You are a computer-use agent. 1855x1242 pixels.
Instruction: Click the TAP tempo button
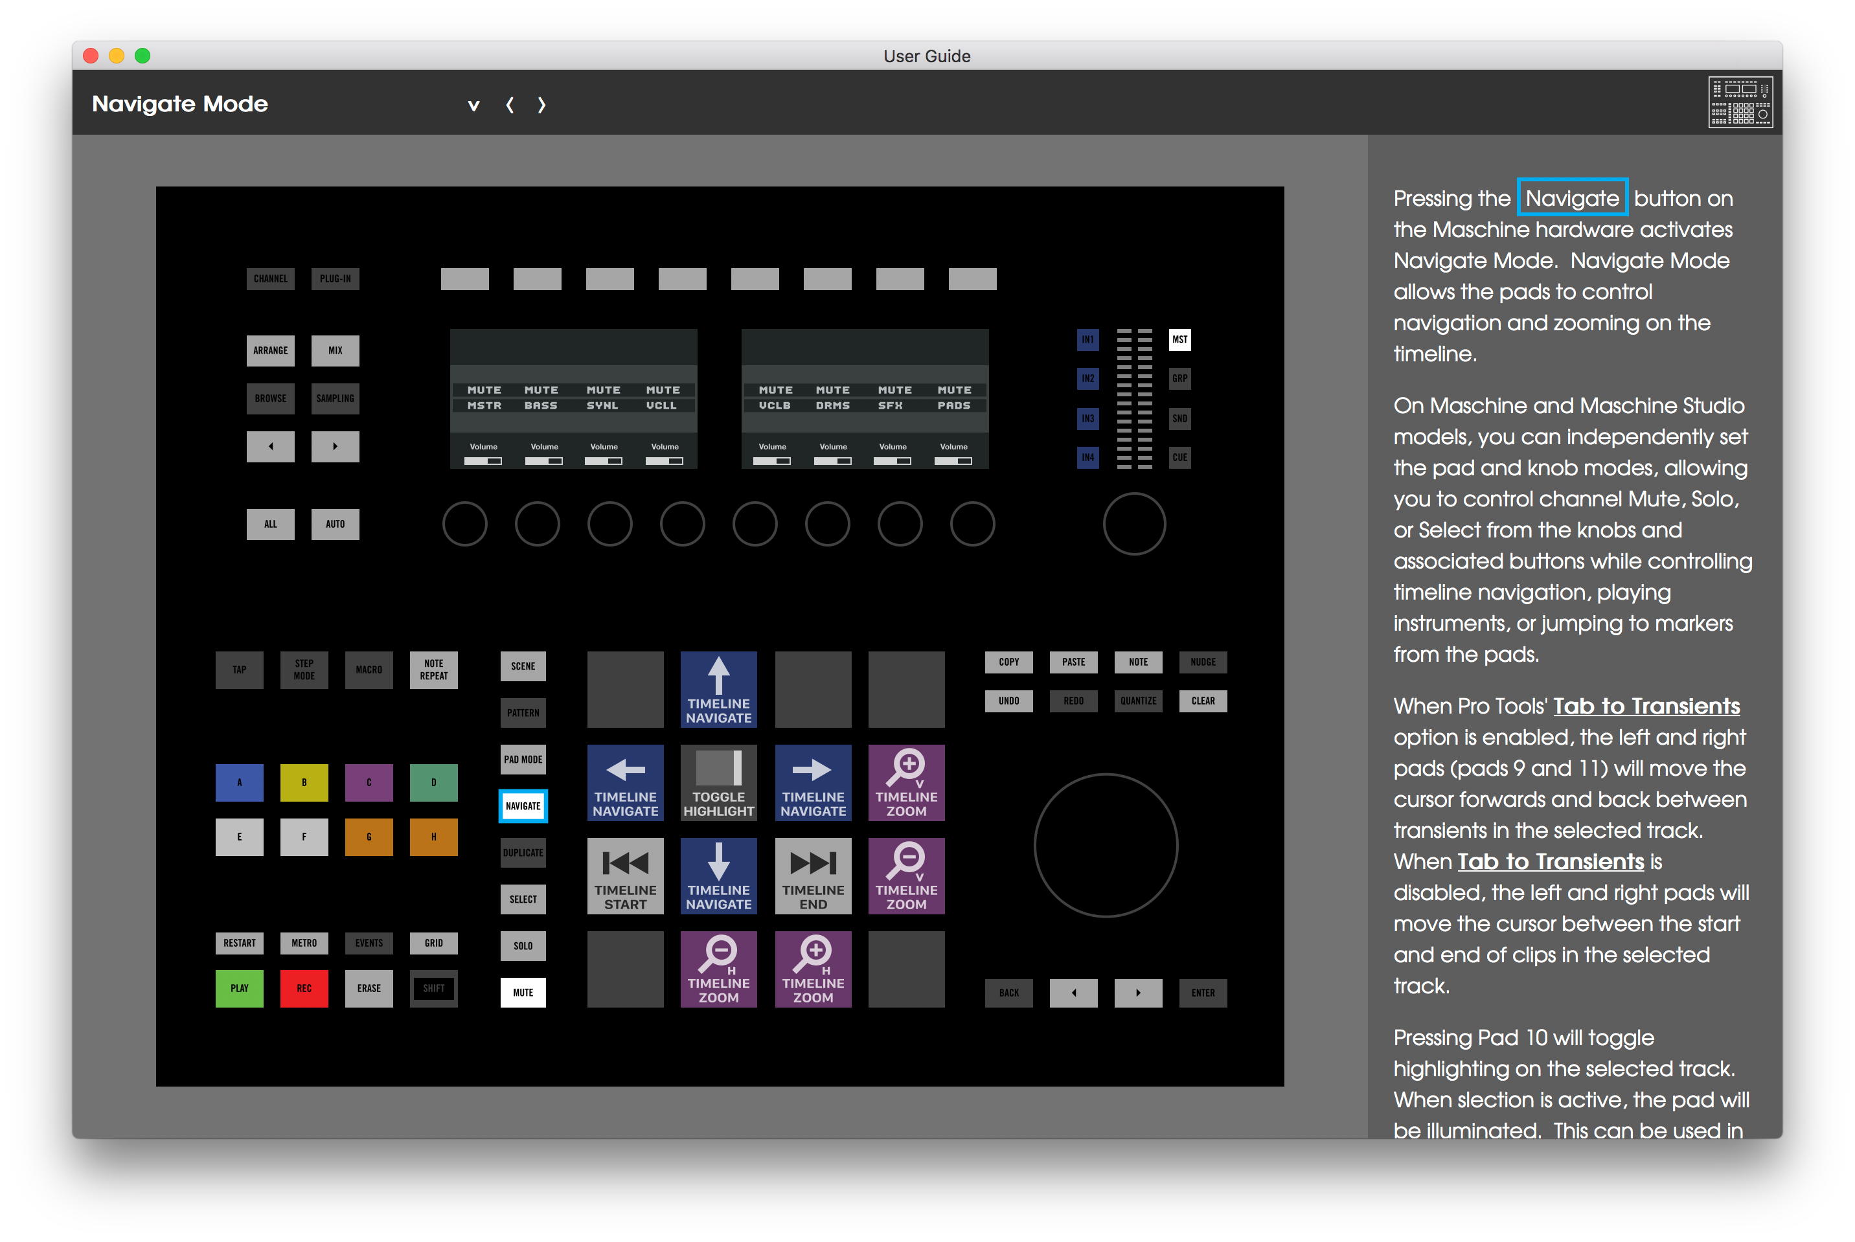click(x=239, y=670)
